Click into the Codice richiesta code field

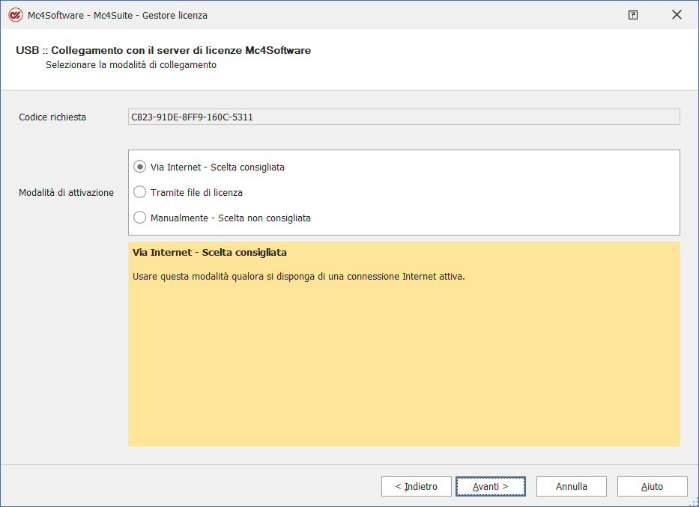coord(404,117)
